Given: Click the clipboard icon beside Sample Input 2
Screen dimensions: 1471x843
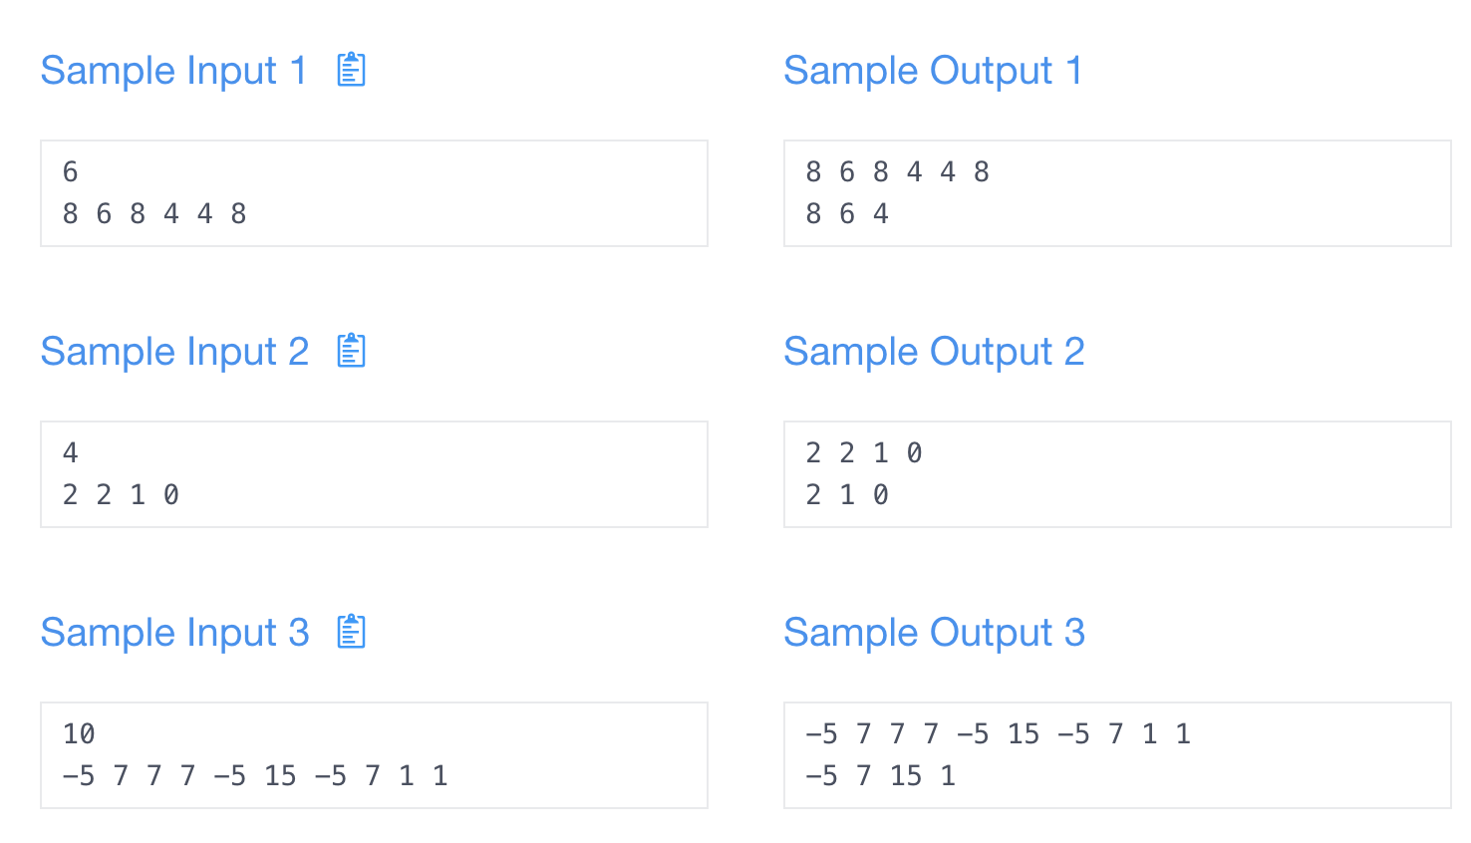Looking at the screenshot, I should [351, 351].
